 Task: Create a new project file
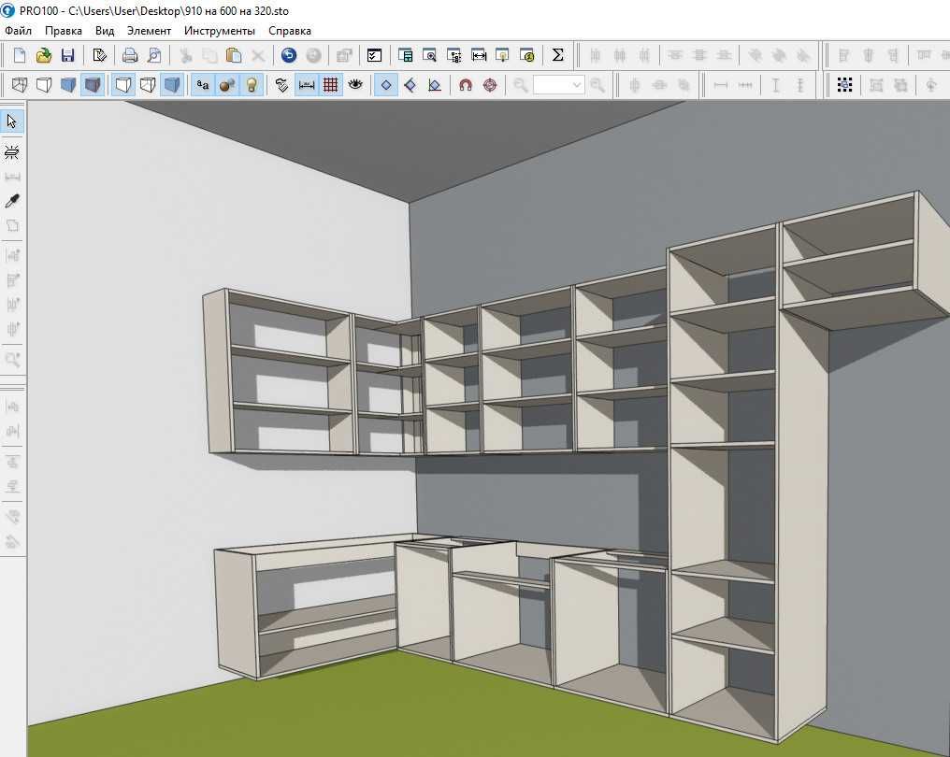pyautogui.click(x=20, y=55)
